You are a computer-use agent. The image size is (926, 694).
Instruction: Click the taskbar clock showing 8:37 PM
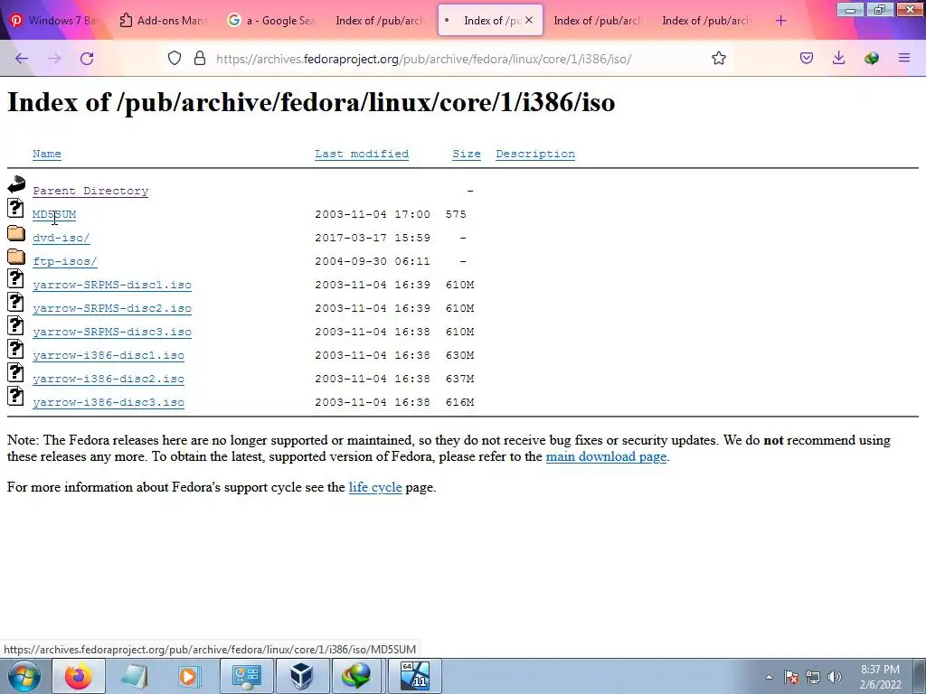point(880,677)
